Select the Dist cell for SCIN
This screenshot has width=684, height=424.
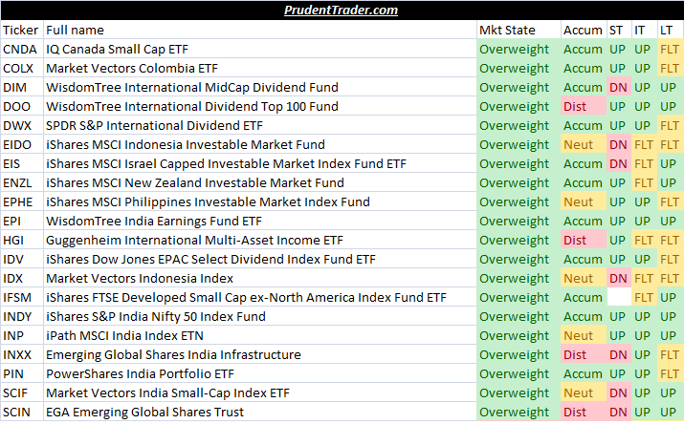point(576,412)
